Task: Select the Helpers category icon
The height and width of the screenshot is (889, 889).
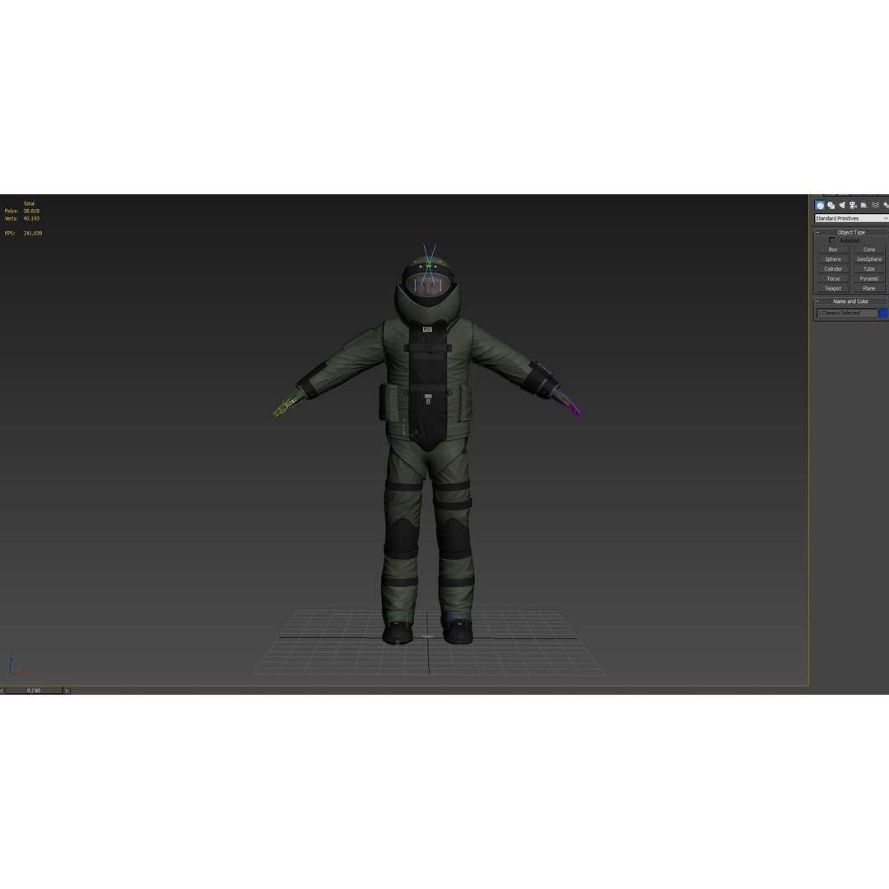Action: click(x=864, y=205)
